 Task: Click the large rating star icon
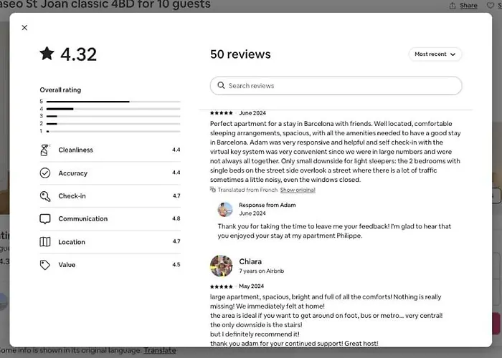(x=47, y=54)
